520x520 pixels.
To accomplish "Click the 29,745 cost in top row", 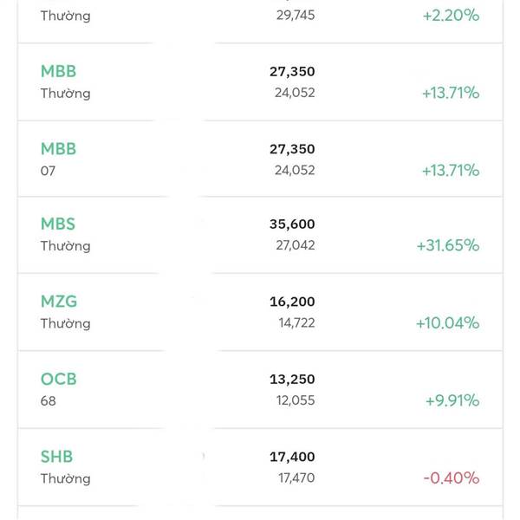I will click(296, 16).
